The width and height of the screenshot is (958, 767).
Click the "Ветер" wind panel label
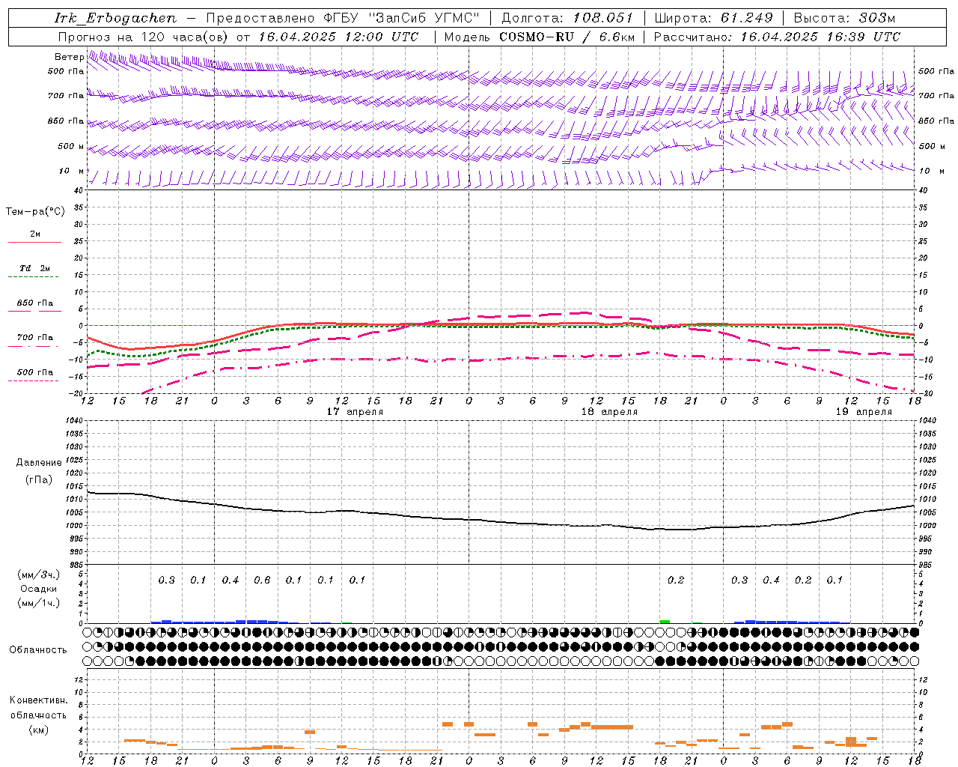[x=69, y=57]
